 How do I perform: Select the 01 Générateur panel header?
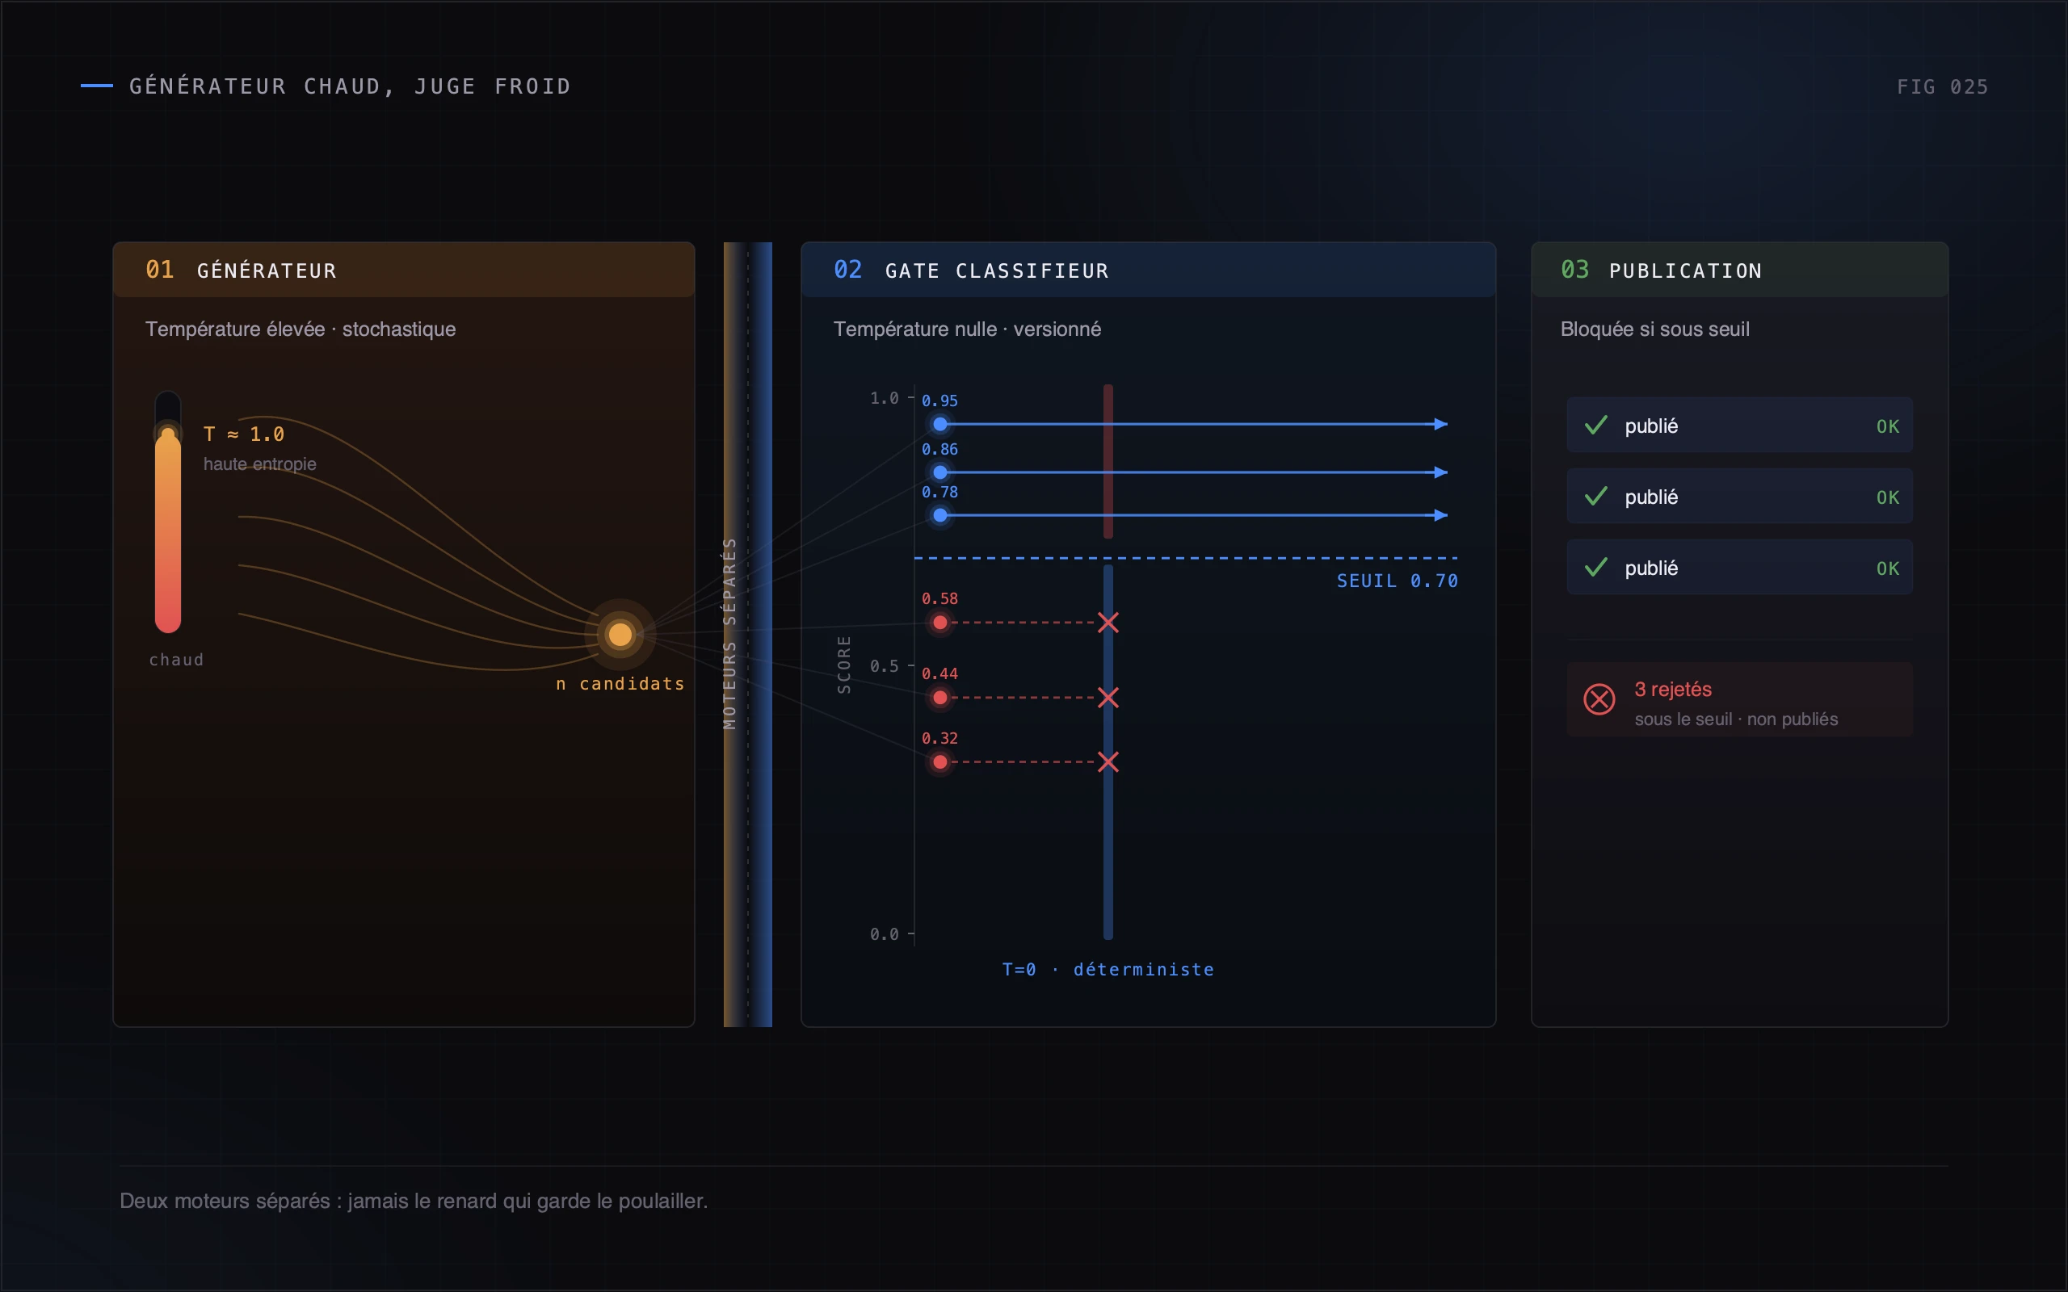tap(403, 270)
